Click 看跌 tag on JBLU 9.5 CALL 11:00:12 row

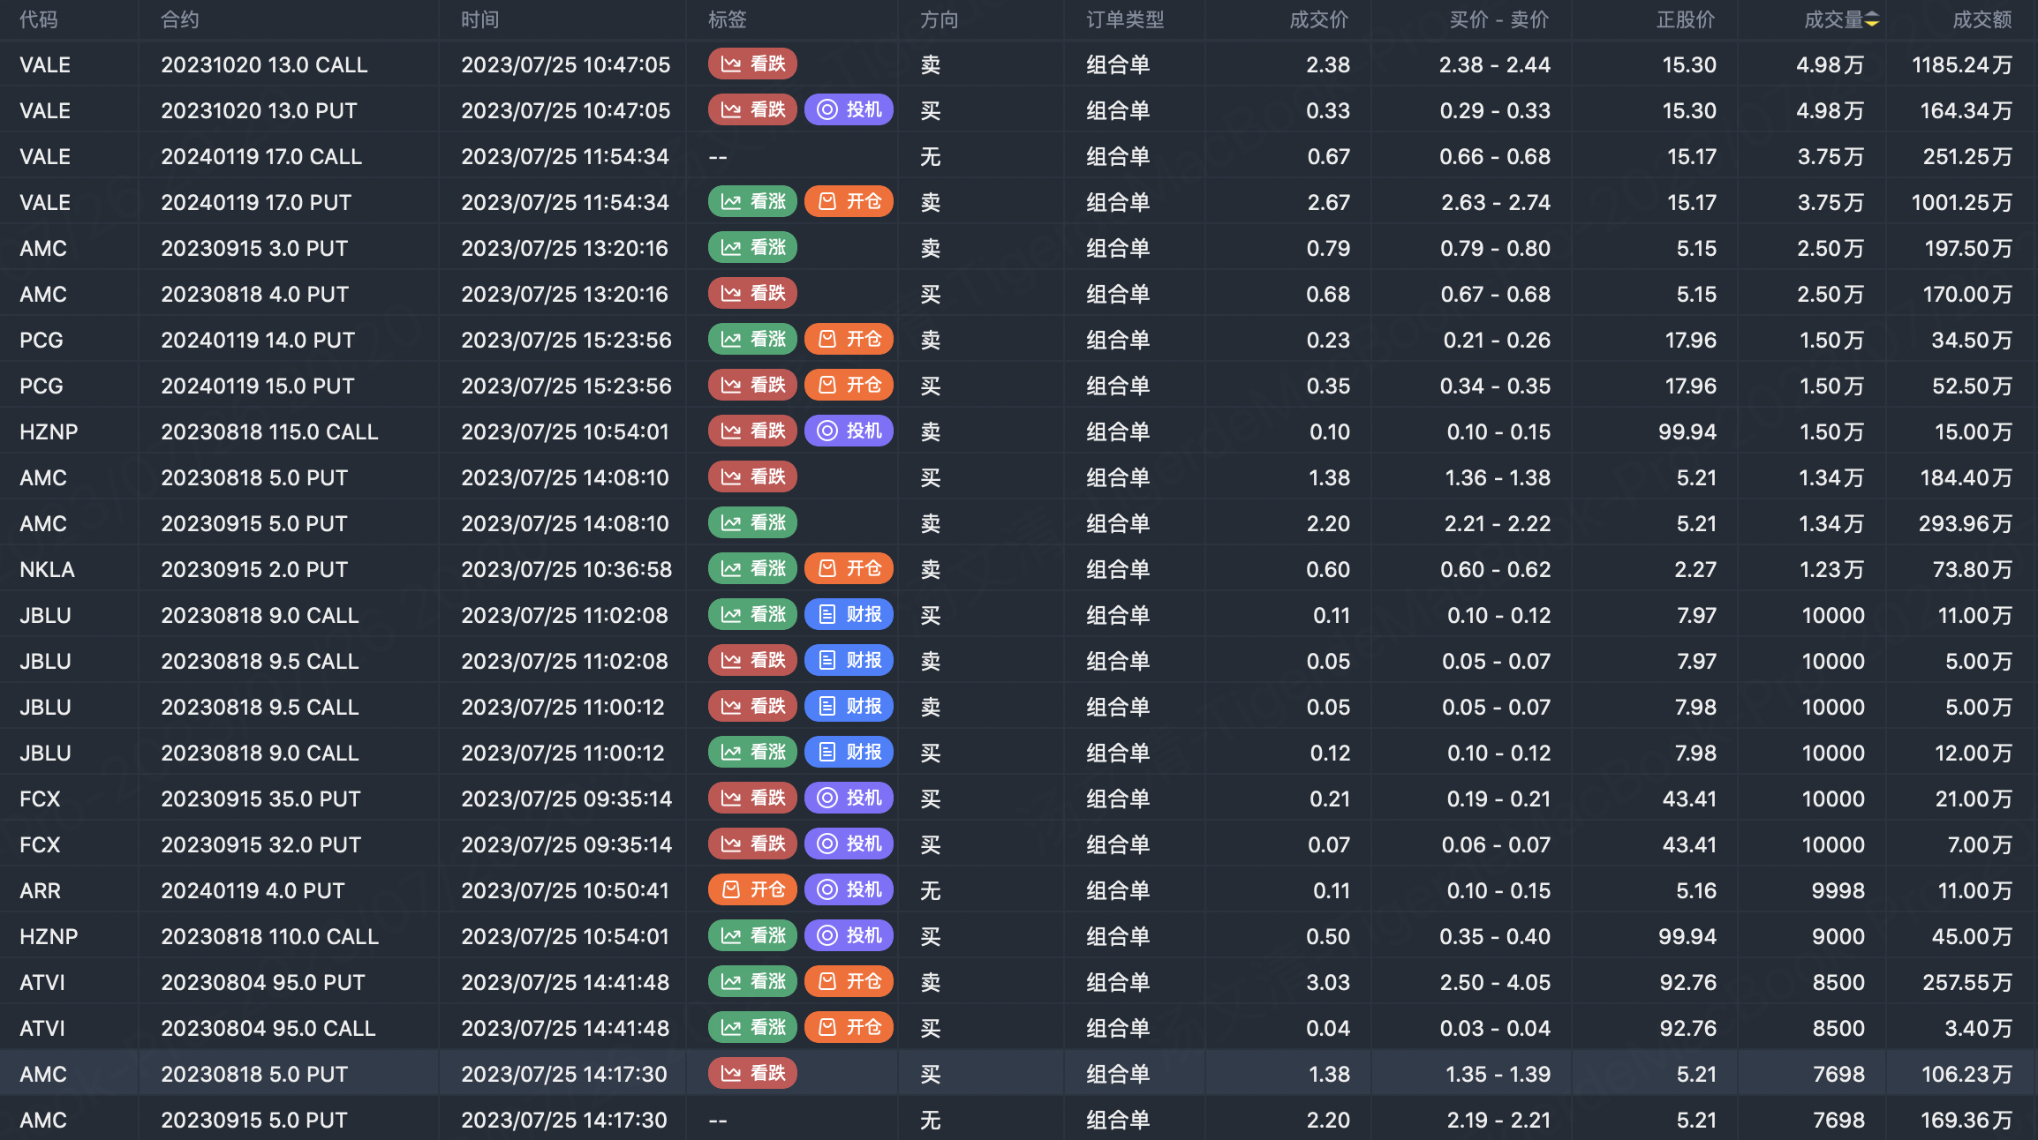tap(752, 706)
